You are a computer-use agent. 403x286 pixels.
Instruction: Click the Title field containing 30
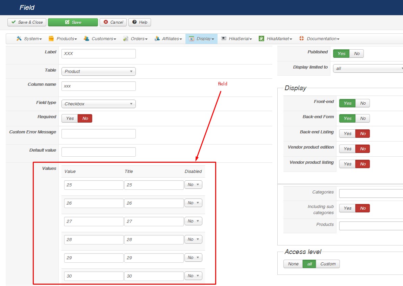coord(154,276)
